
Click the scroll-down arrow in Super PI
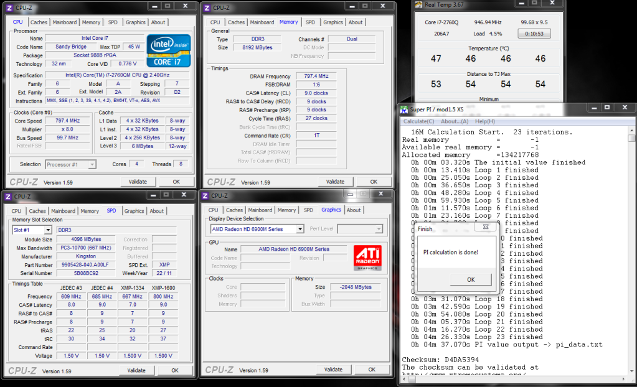pyautogui.click(x=631, y=371)
